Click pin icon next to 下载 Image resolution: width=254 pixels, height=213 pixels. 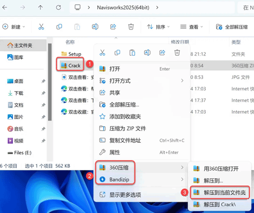point(43,93)
